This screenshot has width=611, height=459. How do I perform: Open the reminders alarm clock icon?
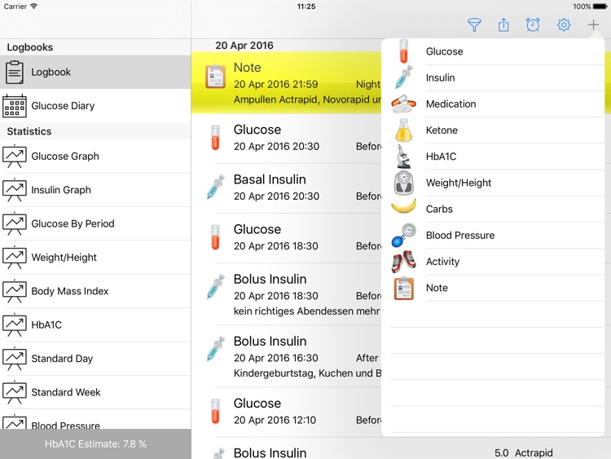[533, 25]
